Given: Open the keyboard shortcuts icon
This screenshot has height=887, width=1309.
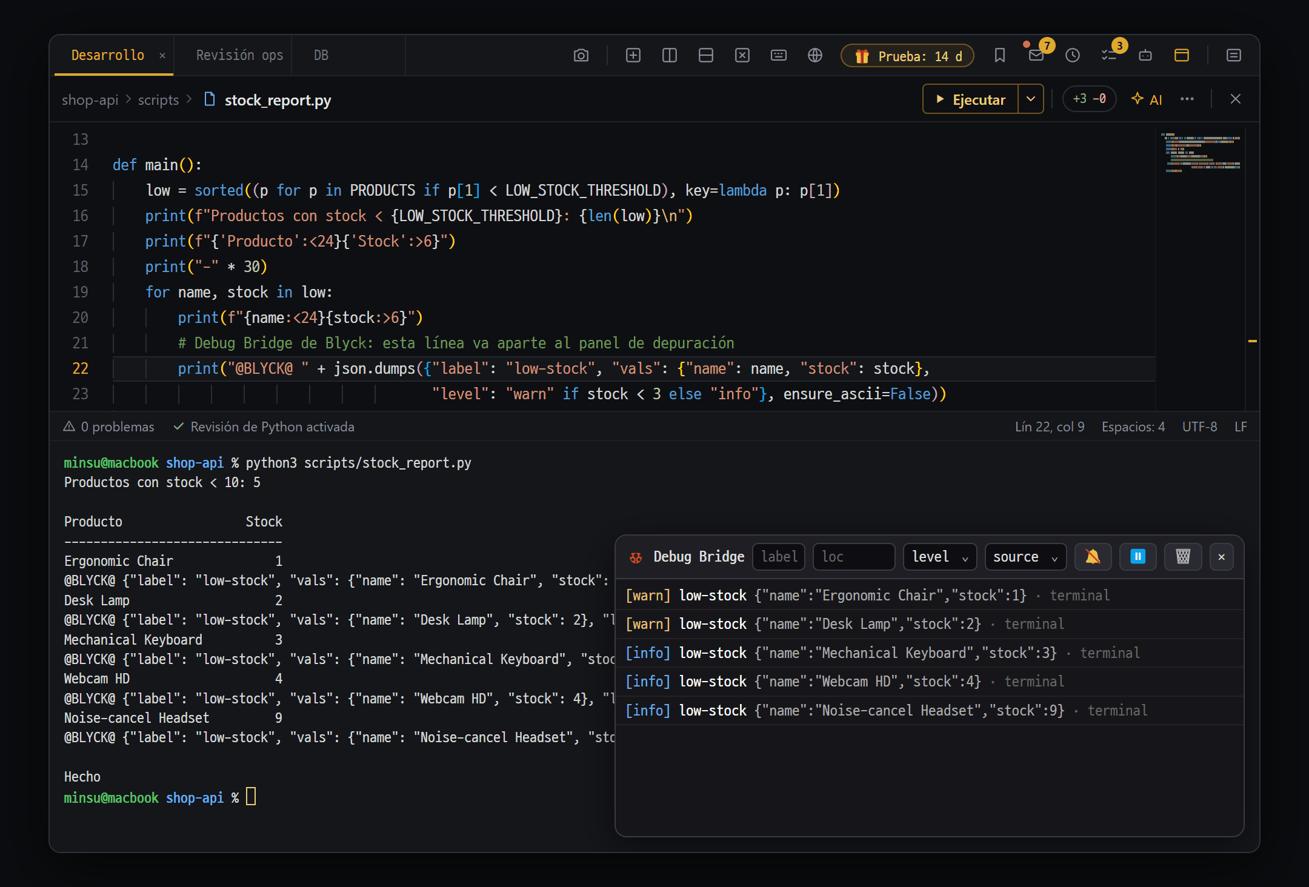Looking at the screenshot, I should [779, 56].
